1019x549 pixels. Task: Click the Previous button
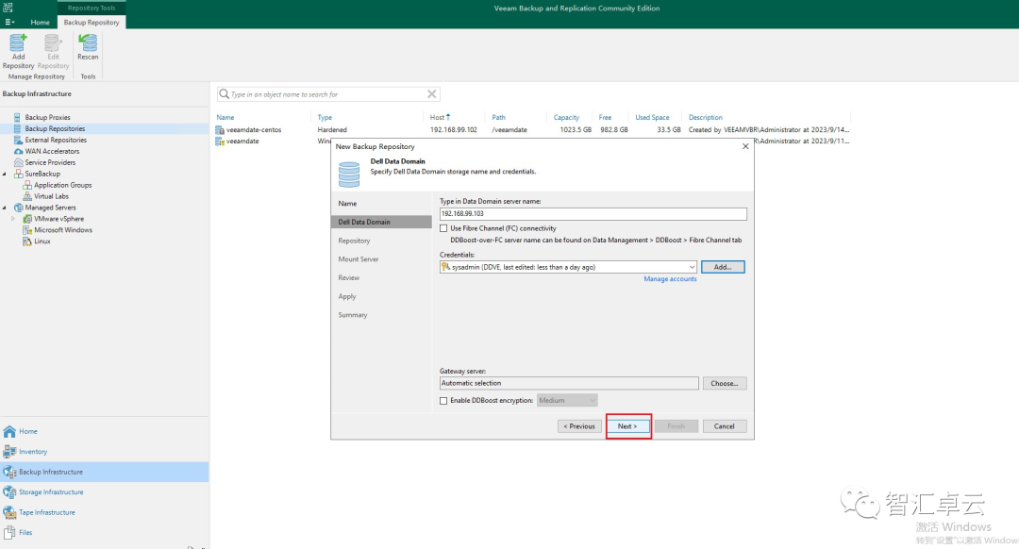(579, 426)
